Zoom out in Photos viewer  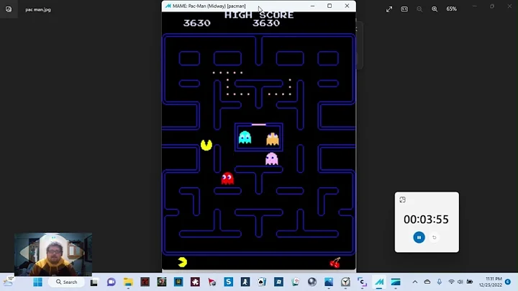coord(419,9)
